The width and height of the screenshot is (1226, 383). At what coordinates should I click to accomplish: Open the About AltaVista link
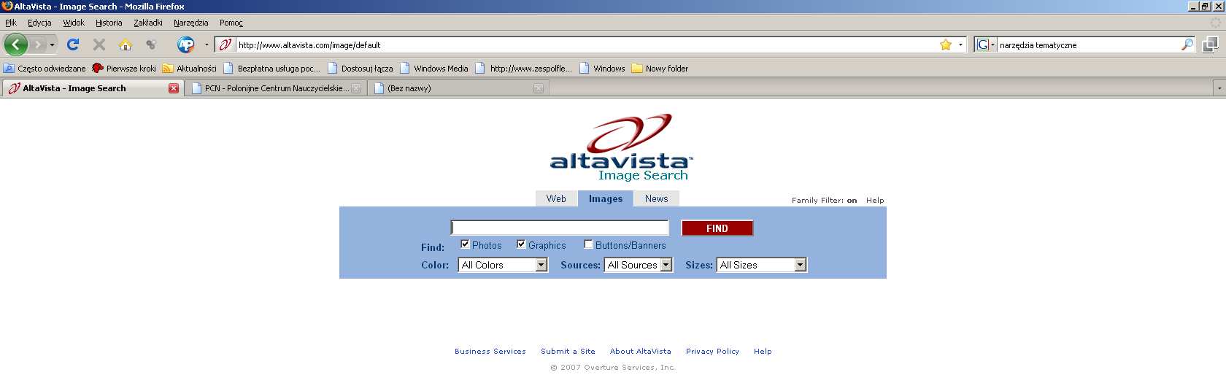[x=641, y=352]
